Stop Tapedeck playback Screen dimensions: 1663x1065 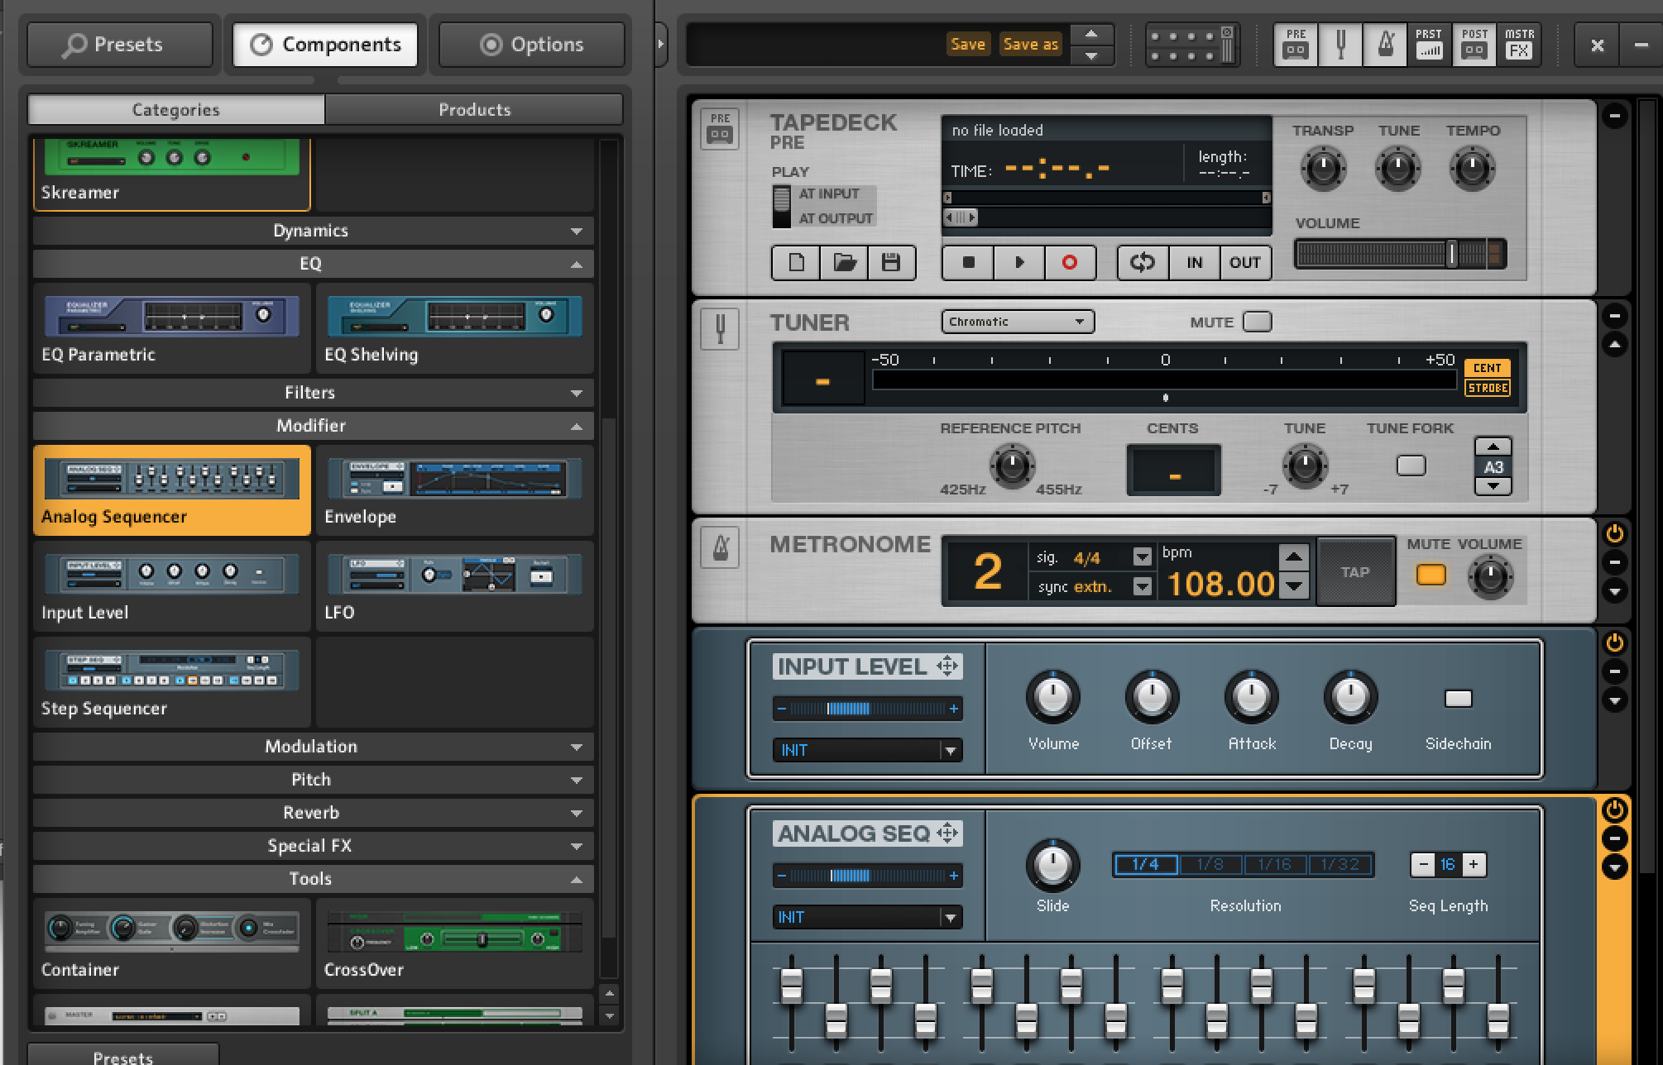click(968, 263)
